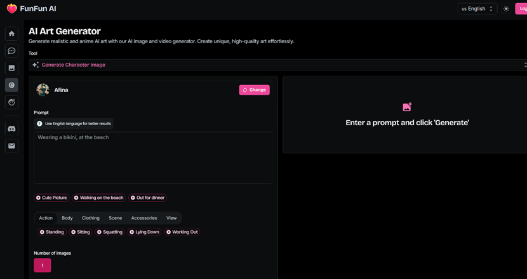Add the Cute Picture prompt tag
The height and width of the screenshot is (279, 527).
(51, 198)
